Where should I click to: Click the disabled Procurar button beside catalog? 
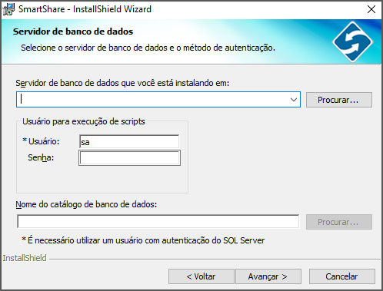(x=339, y=222)
